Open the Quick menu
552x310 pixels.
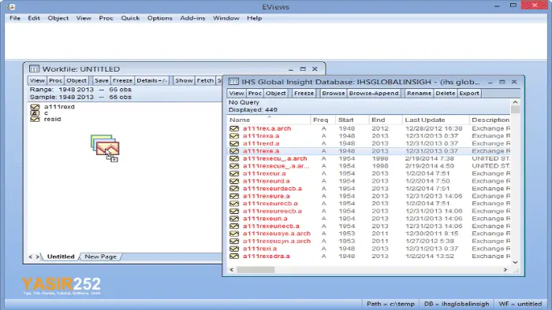130,18
